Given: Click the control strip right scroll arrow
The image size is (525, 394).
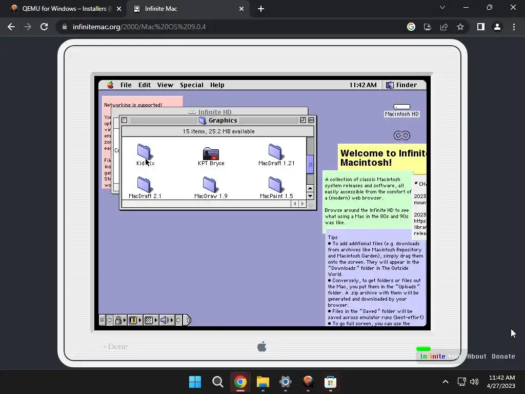Looking at the screenshot, I should click(x=178, y=320).
